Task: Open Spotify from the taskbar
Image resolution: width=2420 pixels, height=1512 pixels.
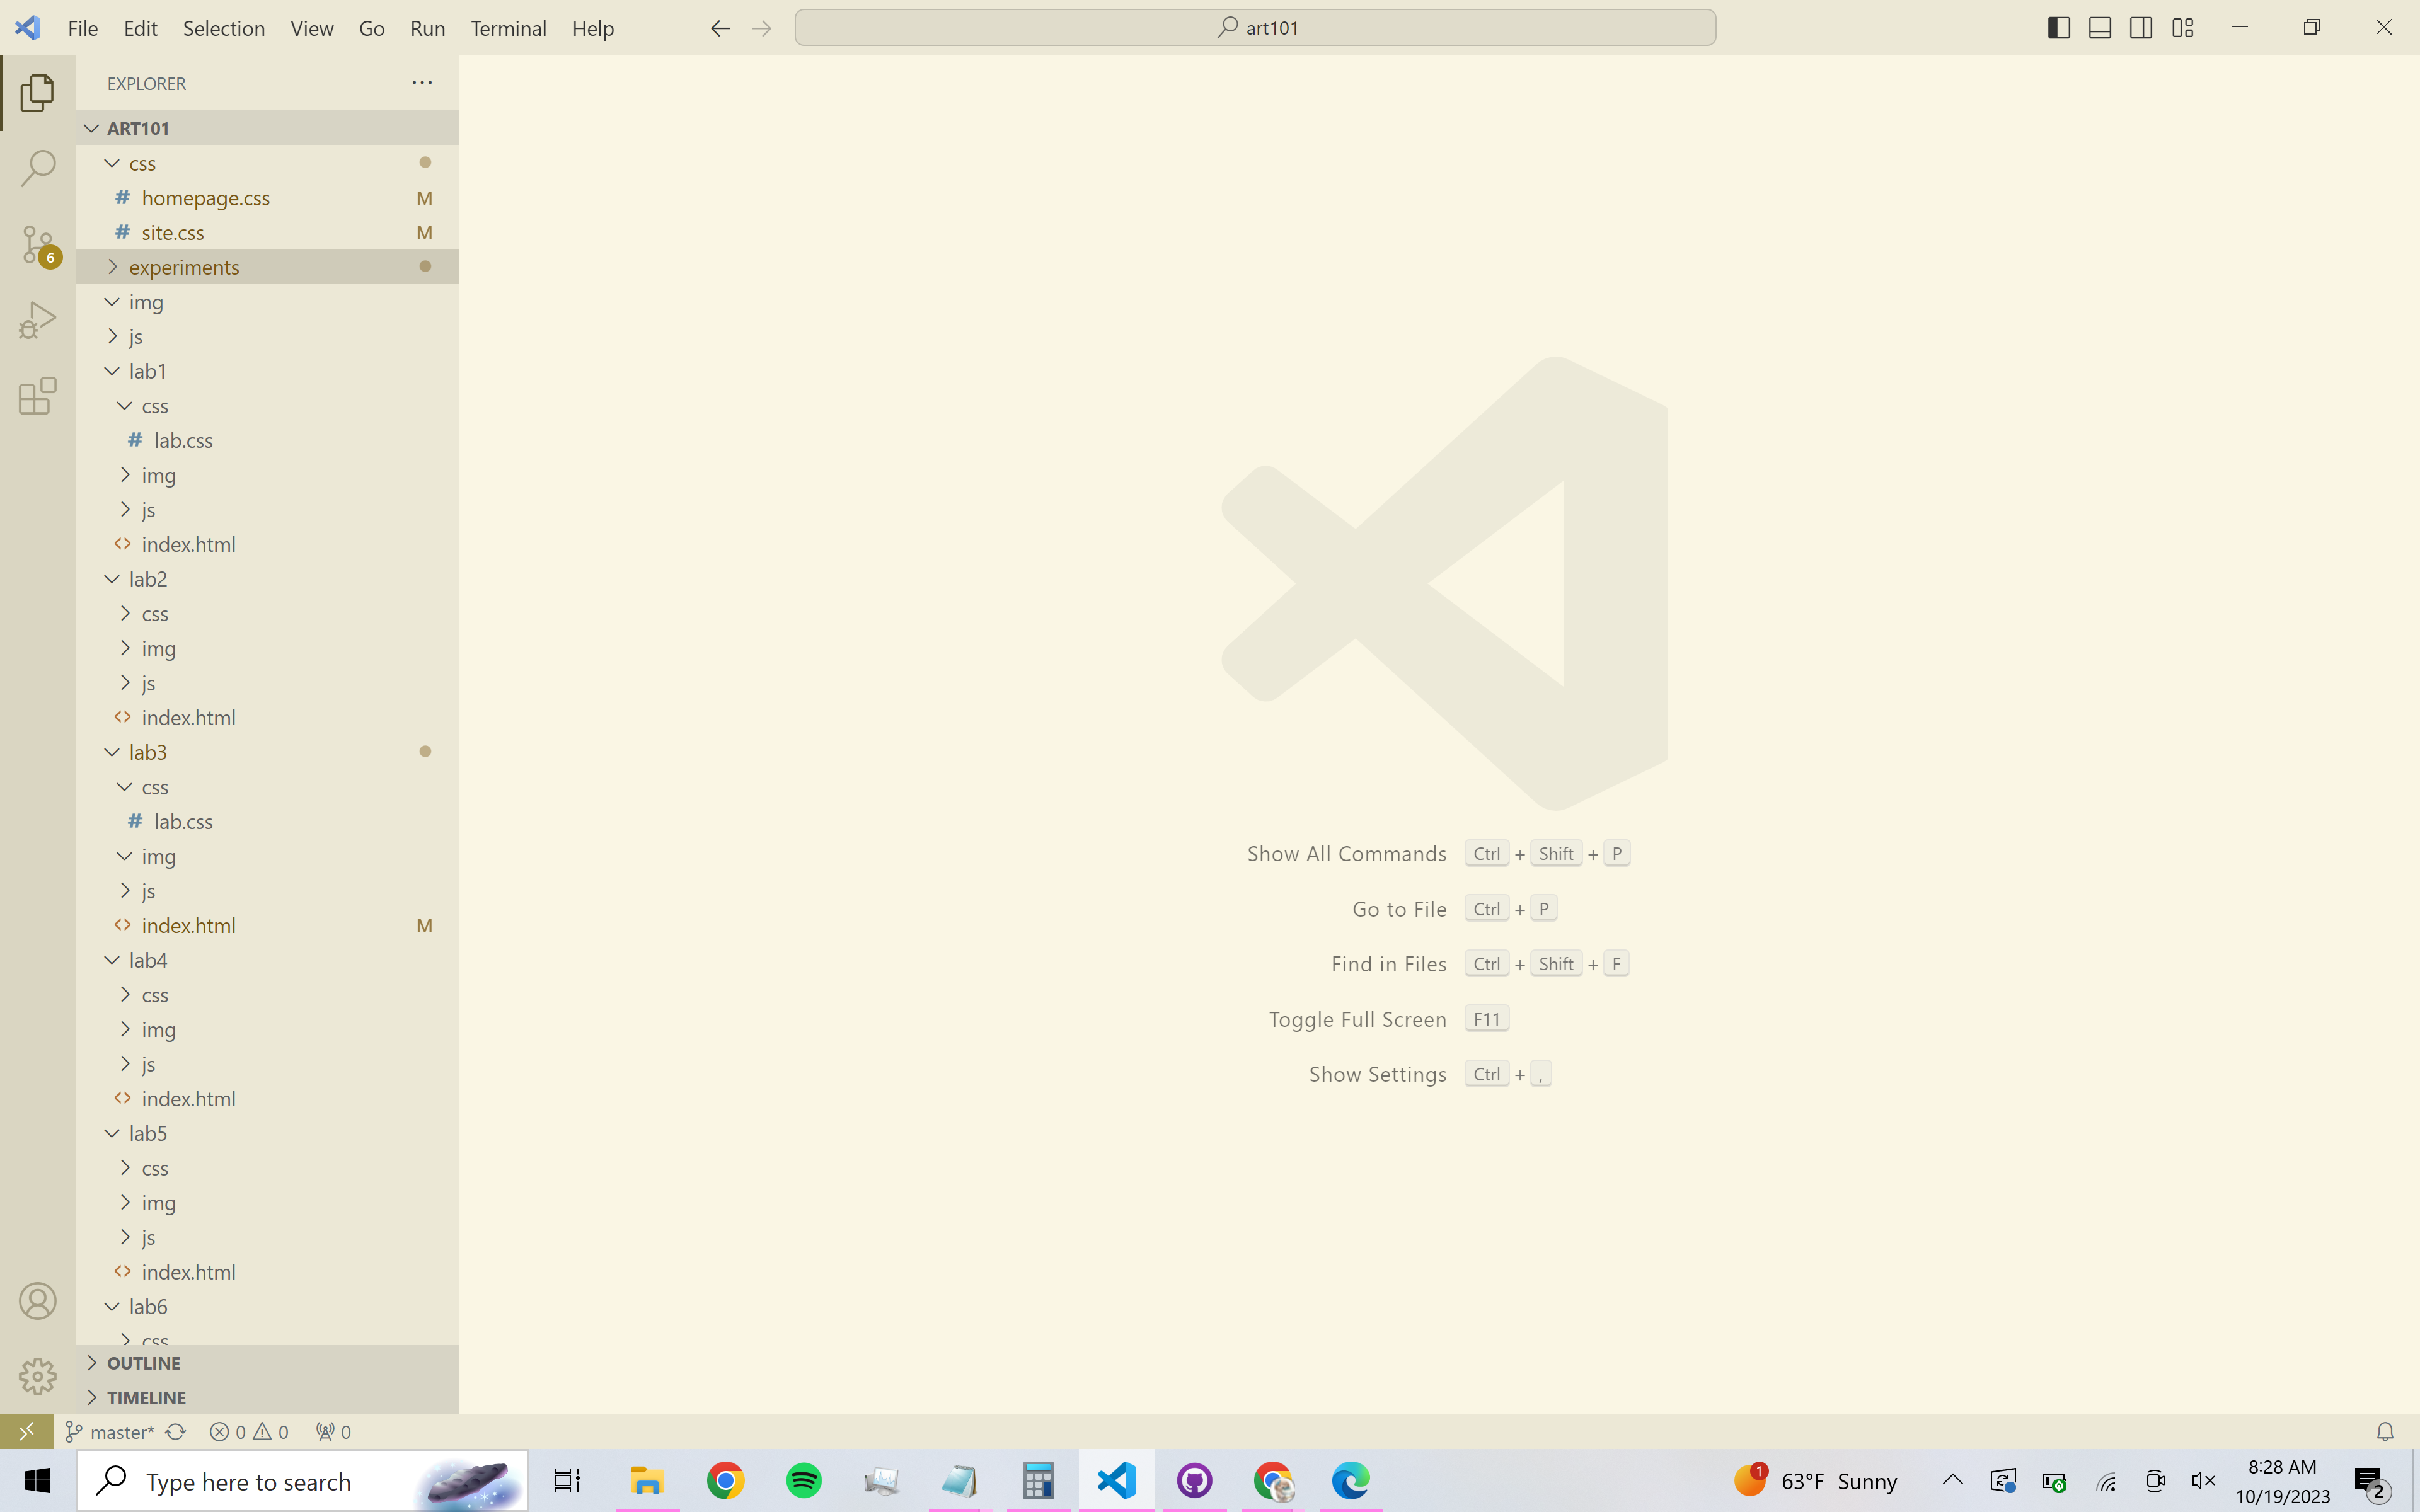Action: tap(804, 1481)
